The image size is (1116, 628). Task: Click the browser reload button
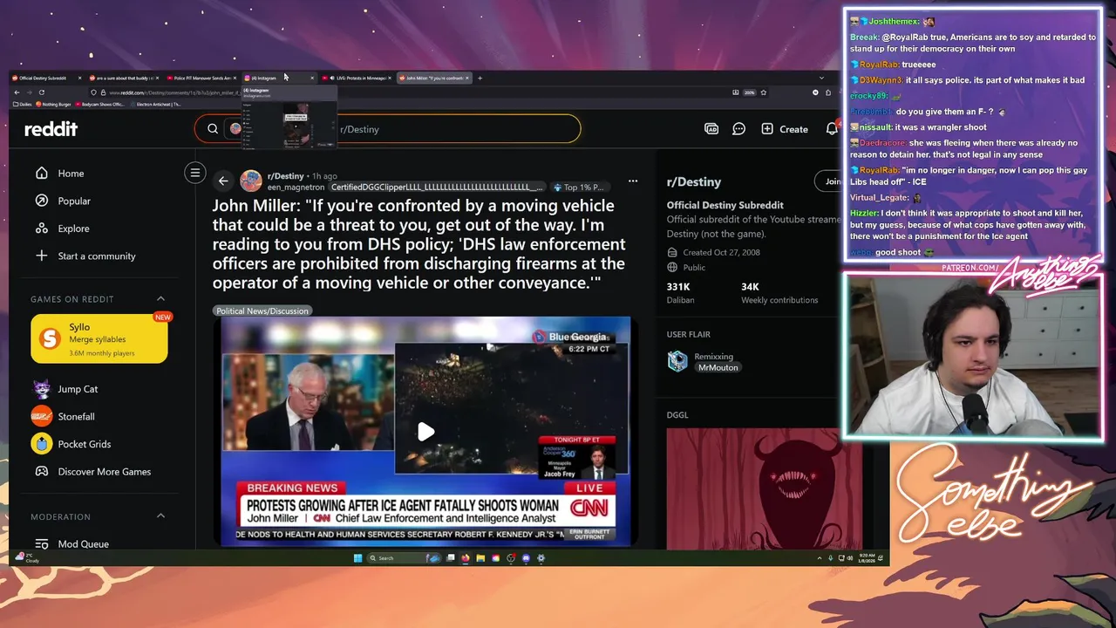click(41, 92)
